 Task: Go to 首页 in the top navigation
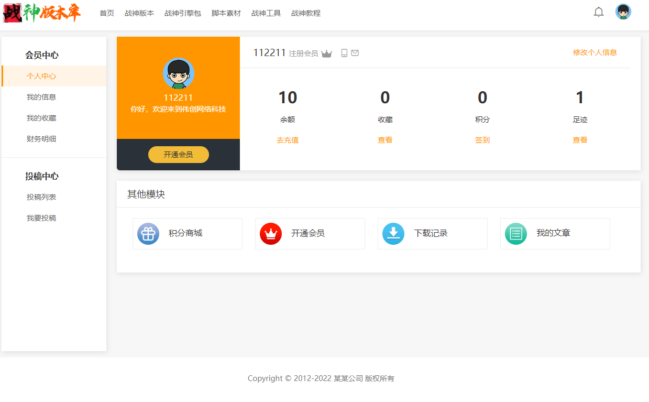pos(107,13)
